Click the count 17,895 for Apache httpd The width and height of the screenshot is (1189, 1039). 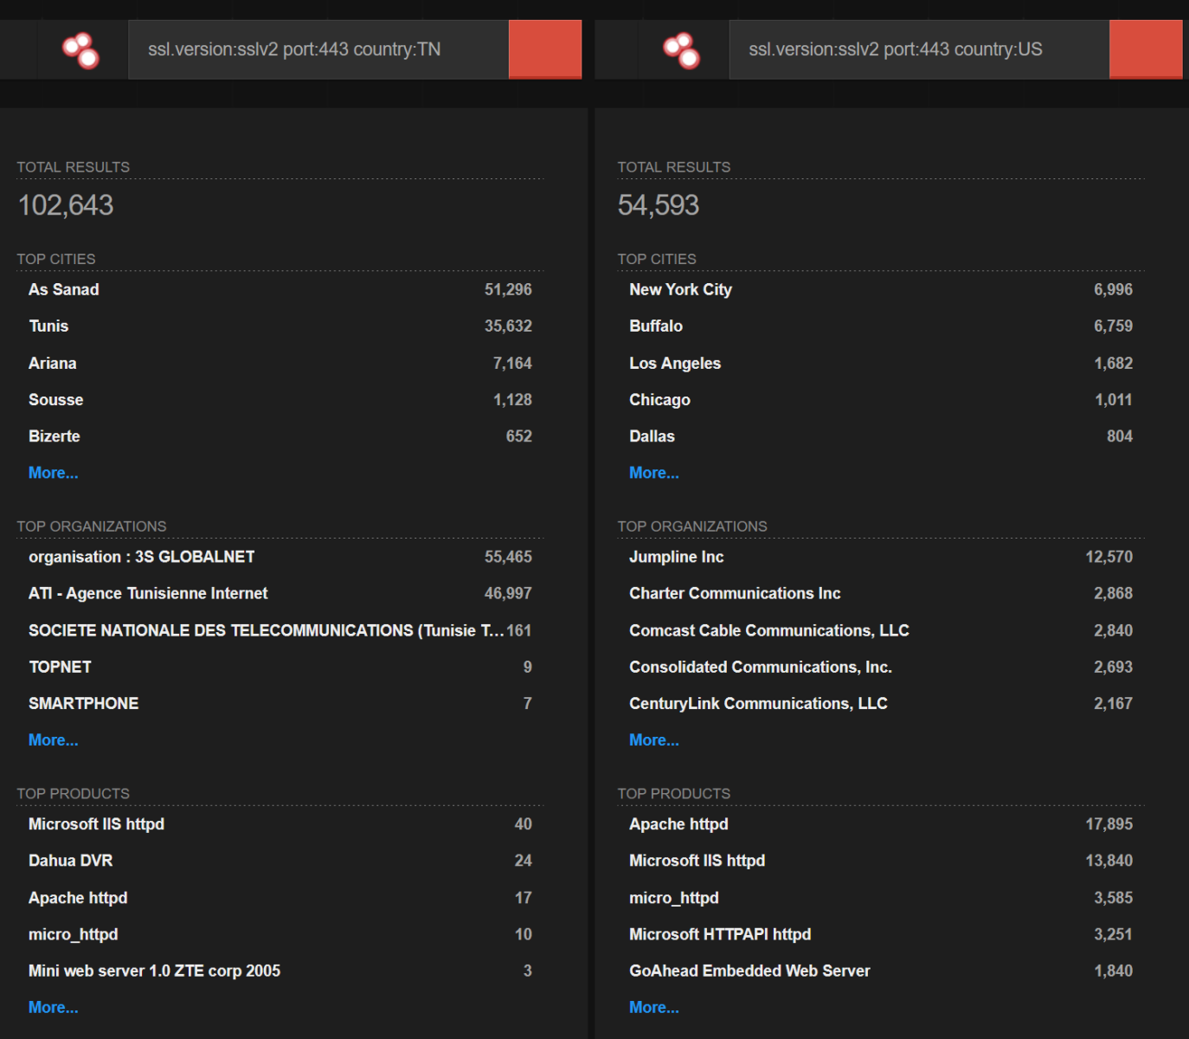coord(1109,824)
